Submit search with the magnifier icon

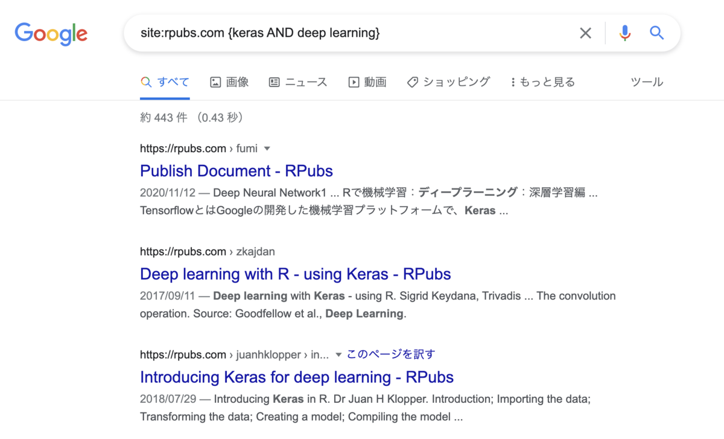[656, 33]
